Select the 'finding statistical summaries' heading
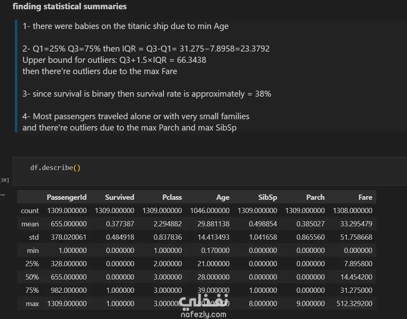The width and height of the screenshot is (407, 319). click(x=69, y=6)
